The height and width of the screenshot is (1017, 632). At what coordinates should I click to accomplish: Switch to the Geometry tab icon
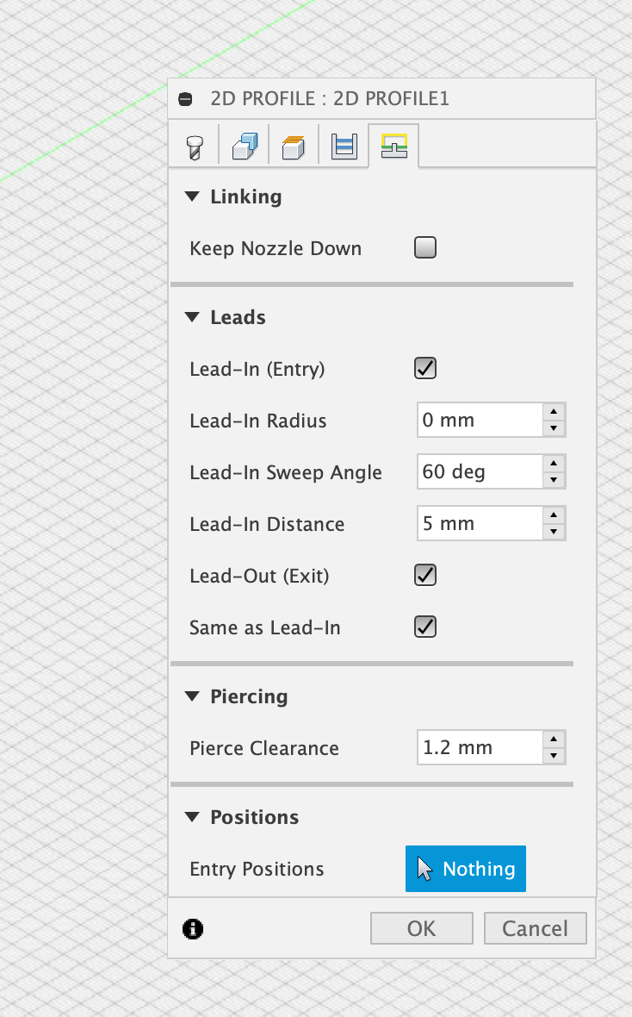click(245, 147)
